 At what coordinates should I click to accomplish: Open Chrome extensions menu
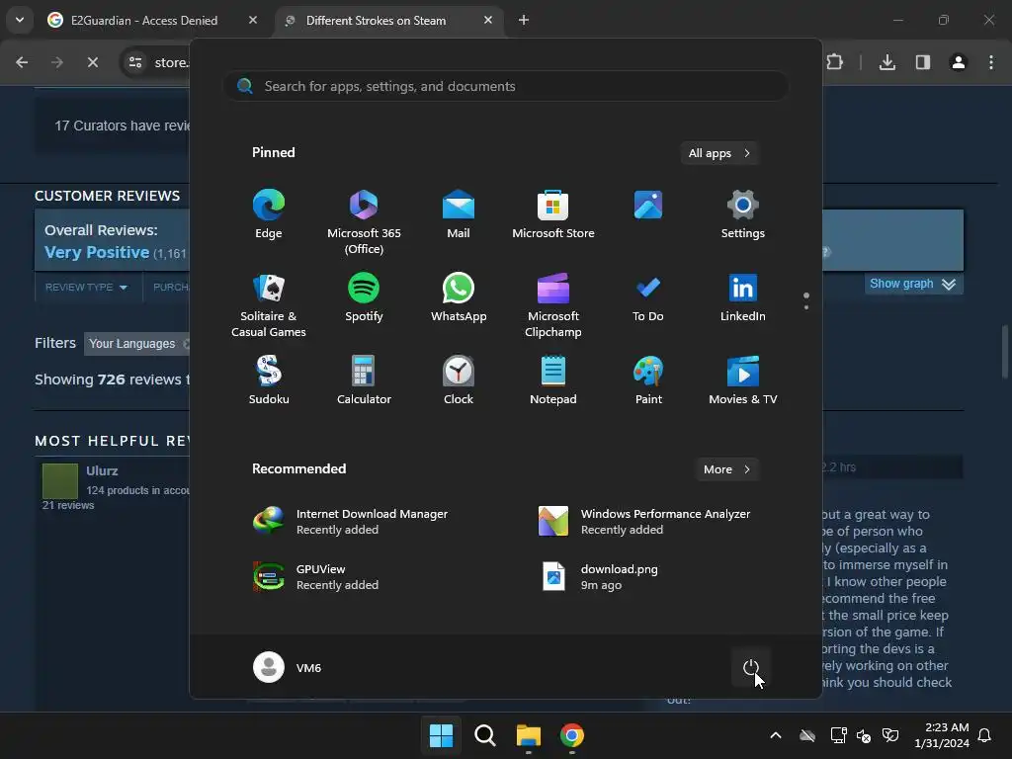834,62
